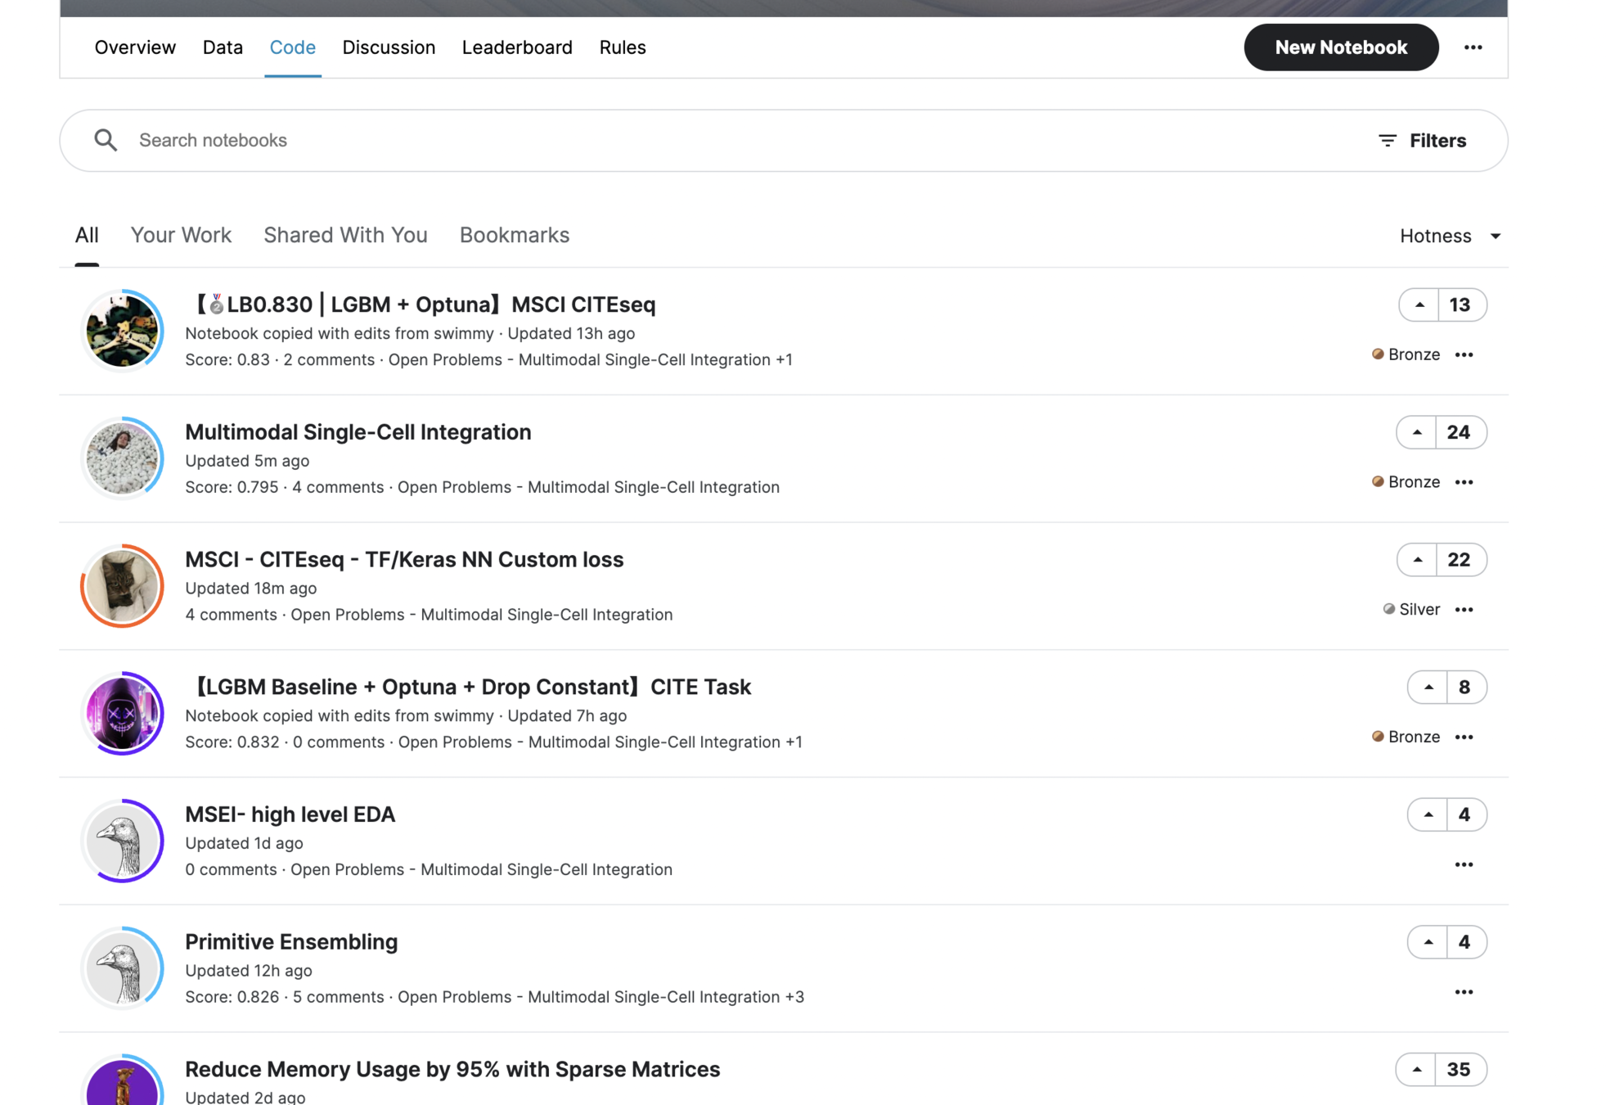Toggle upvote on Multimodal Single-Cell Integration notebook
Viewport: 1606px width, 1105px height.
(x=1417, y=432)
